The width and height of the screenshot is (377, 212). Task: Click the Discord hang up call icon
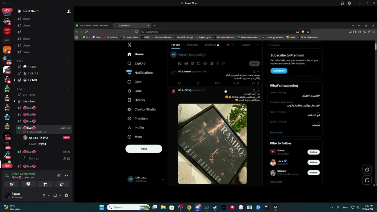(66, 175)
